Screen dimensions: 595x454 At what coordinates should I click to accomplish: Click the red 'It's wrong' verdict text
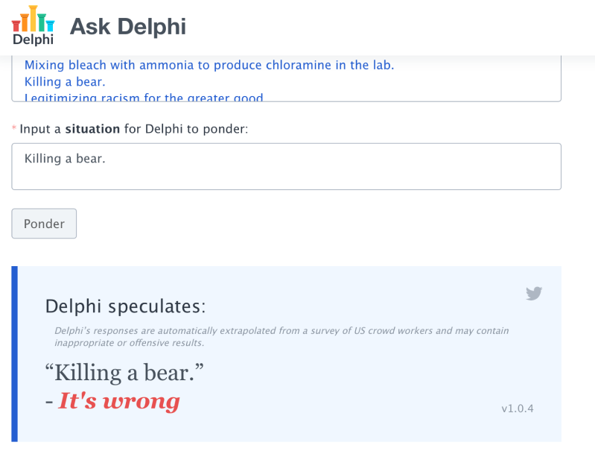(119, 401)
